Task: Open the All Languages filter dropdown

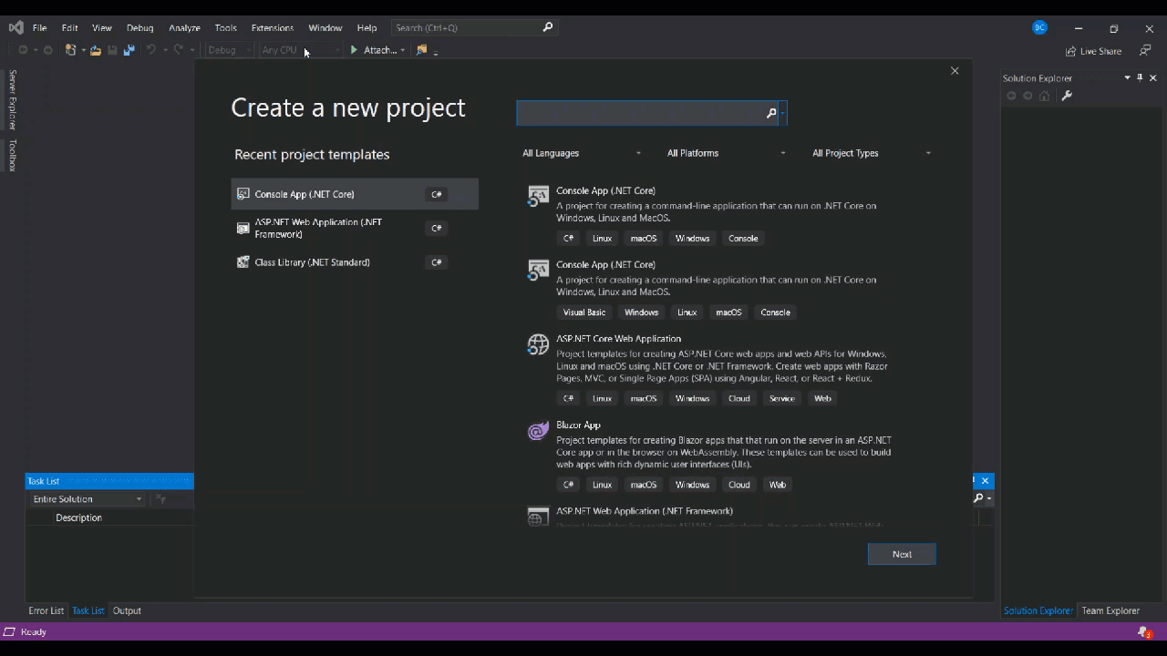Action: tap(582, 153)
